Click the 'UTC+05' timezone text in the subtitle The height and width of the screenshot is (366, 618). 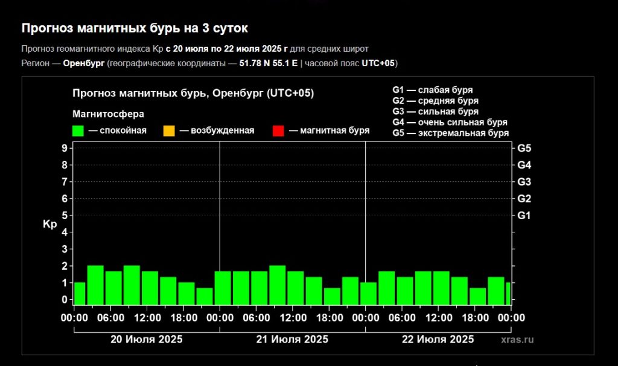pyautogui.click(x=378, y=63)
